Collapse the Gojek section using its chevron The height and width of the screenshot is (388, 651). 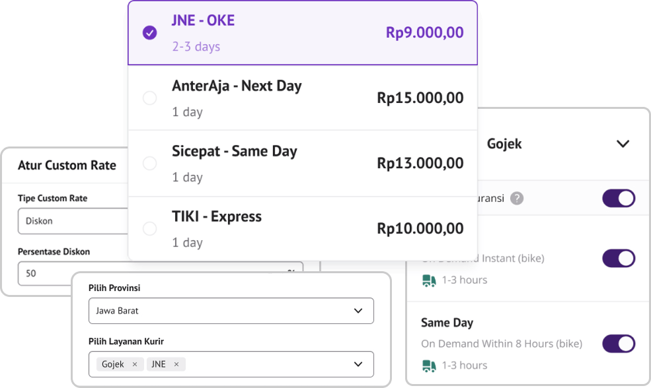coord(623,144)
